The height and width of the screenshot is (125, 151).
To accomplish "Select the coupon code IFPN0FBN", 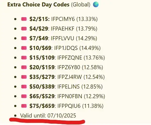I will (70, 96).
